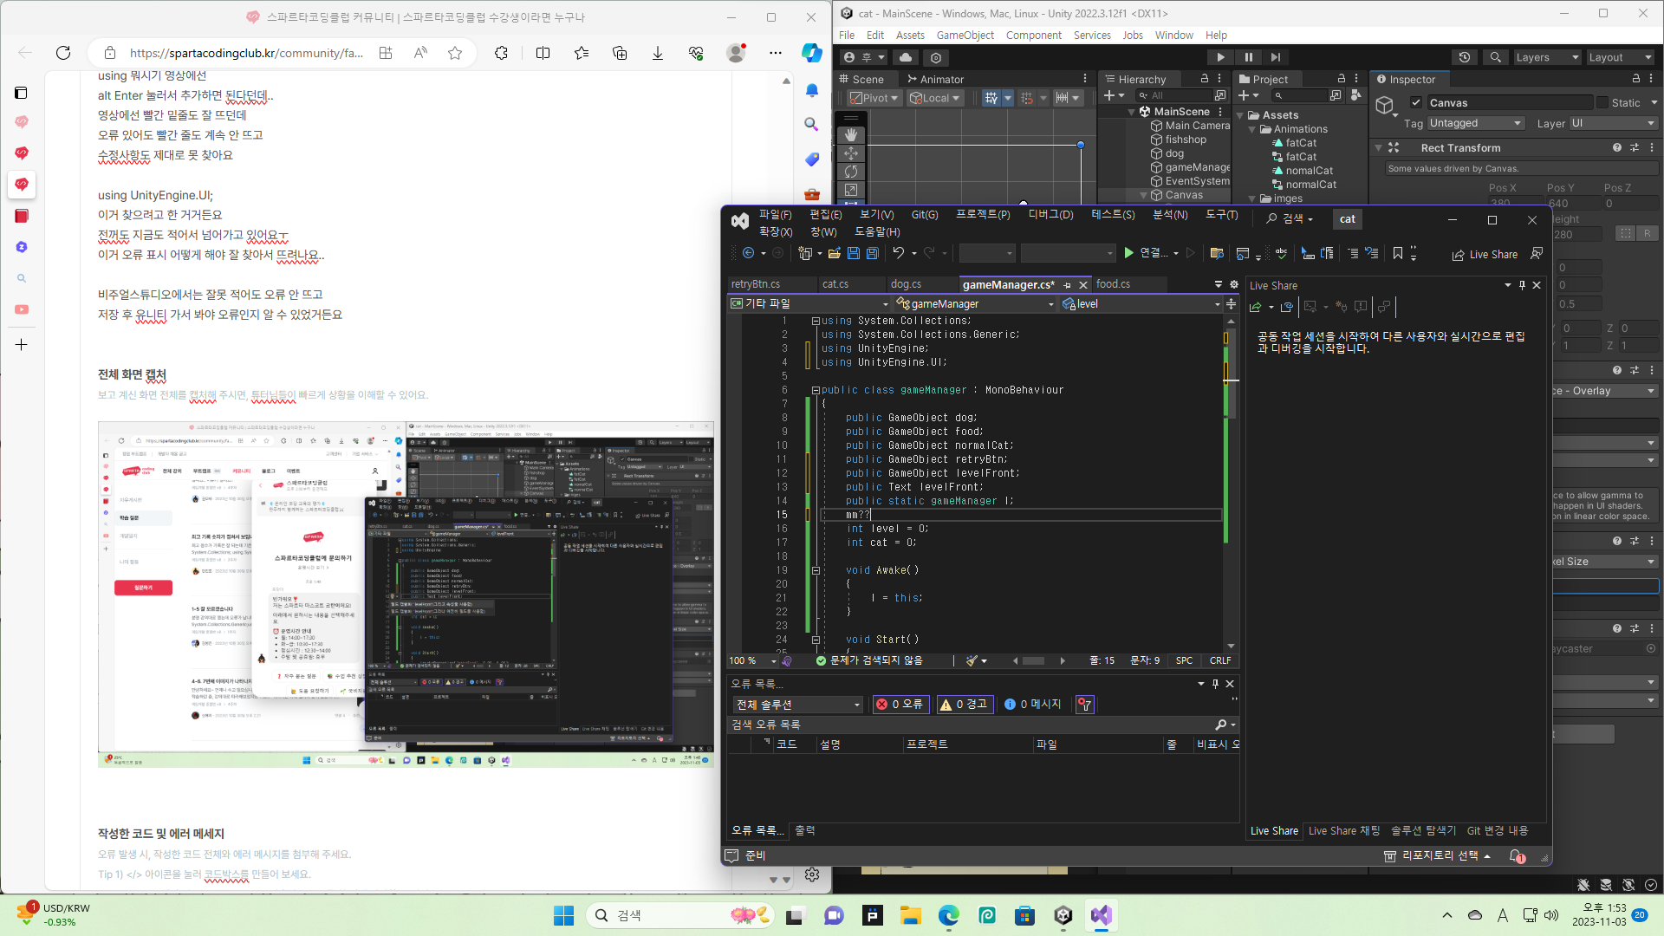
Task: Open the Tag dropdown showing Untagged
Action: 1475,123
